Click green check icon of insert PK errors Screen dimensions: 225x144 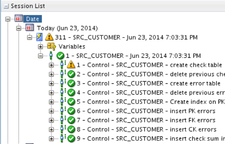click(x=71, y=111)
